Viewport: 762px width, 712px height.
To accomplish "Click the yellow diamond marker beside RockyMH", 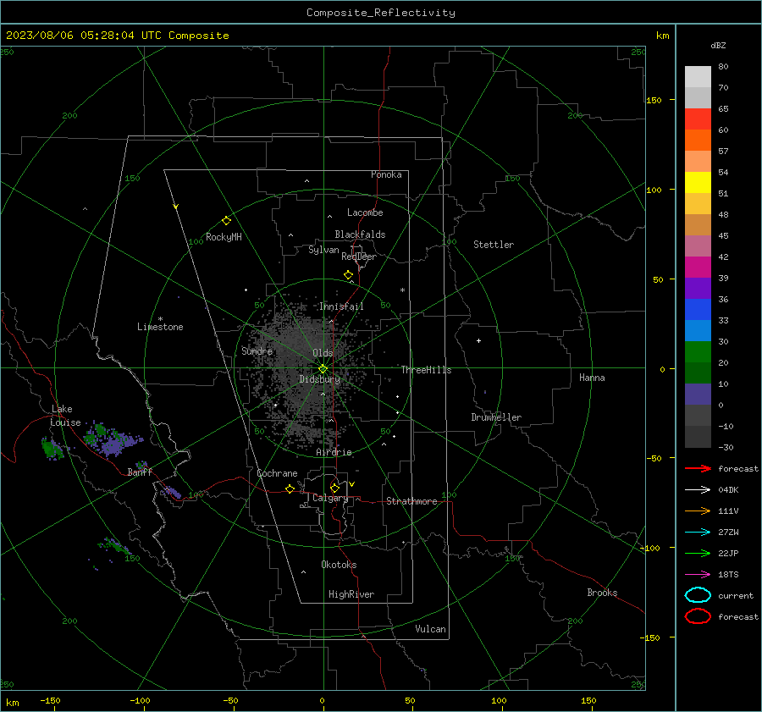I will (x=226, y=221).
